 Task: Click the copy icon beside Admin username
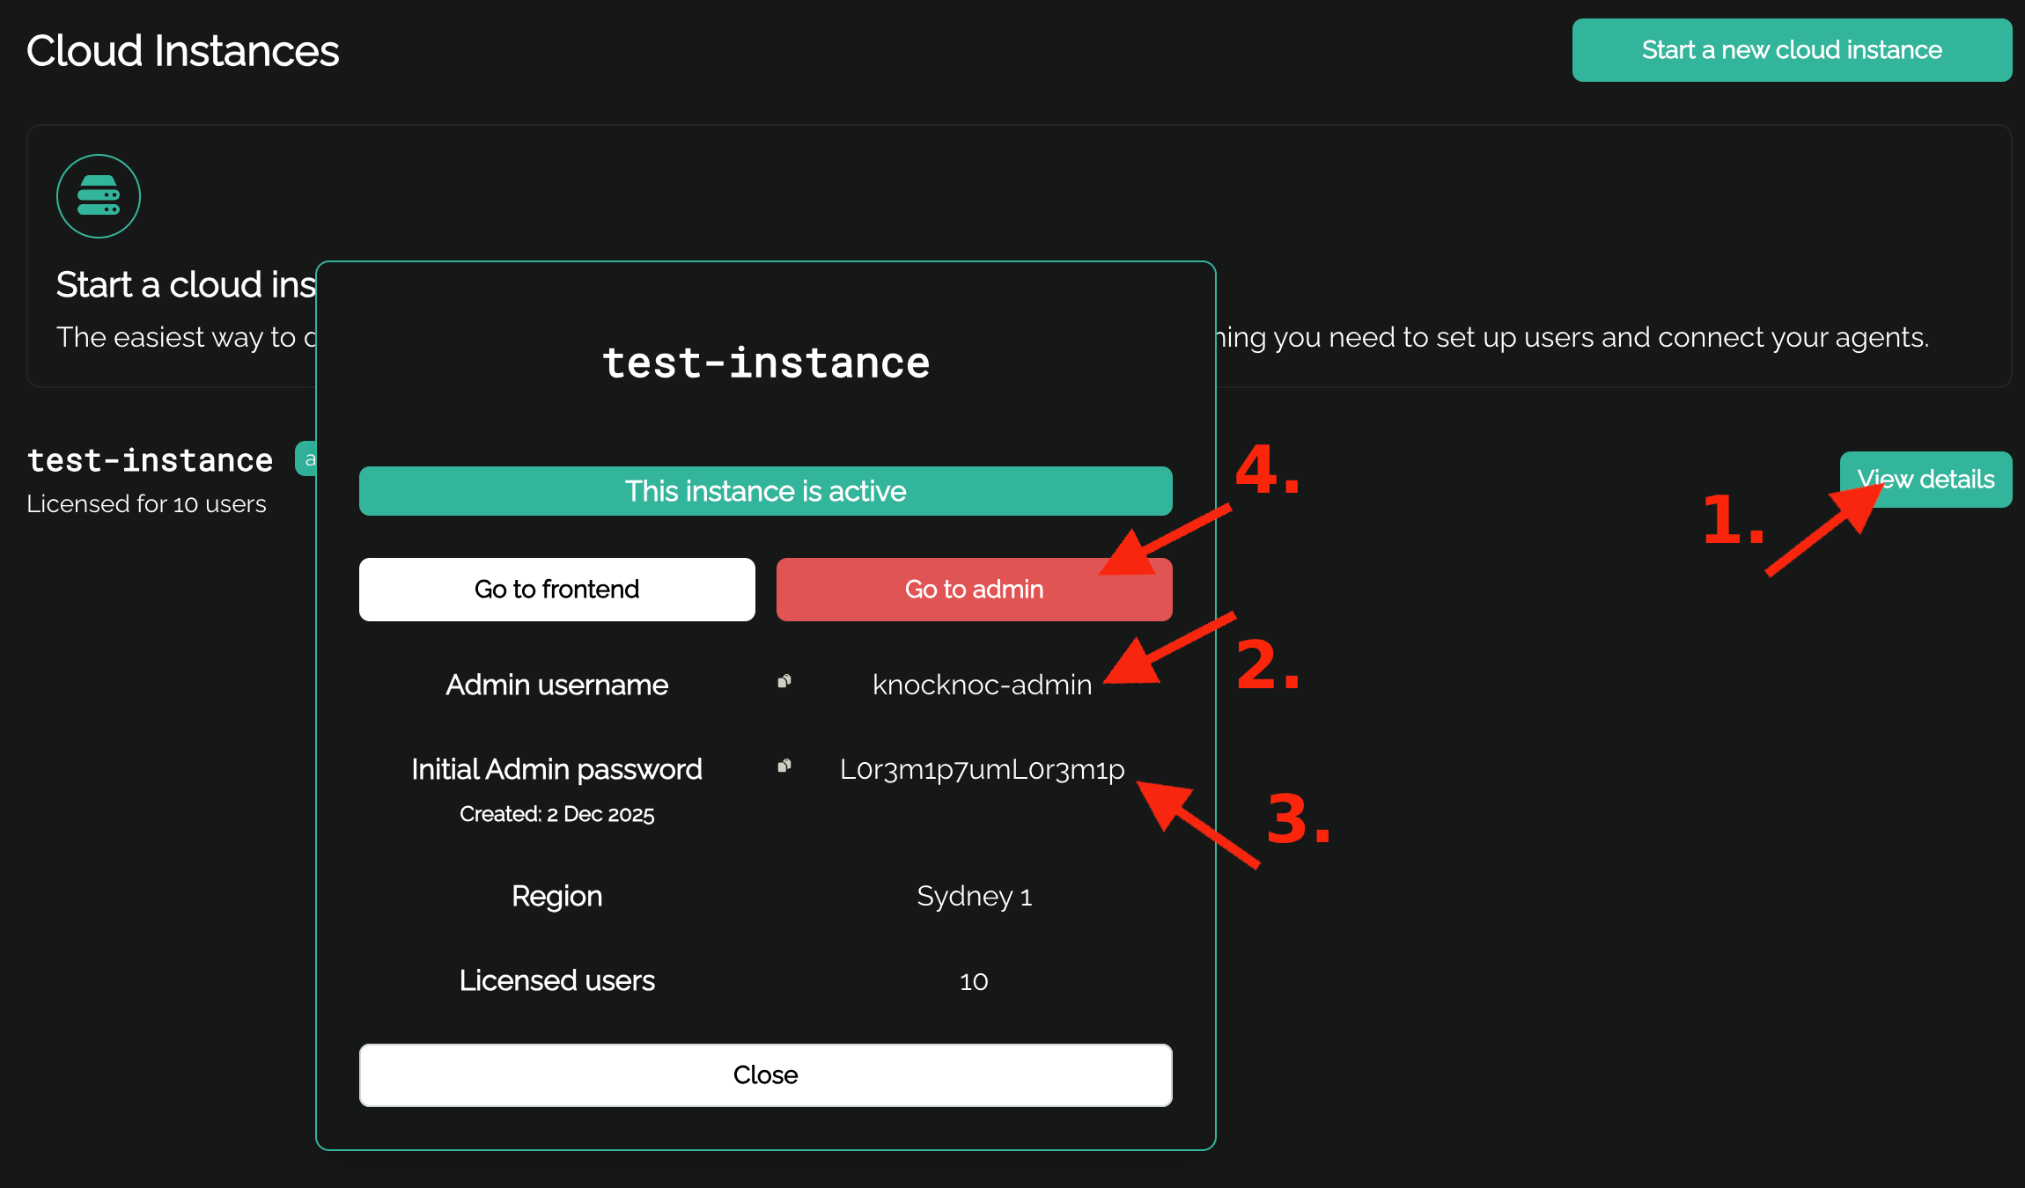click(784, 682)
